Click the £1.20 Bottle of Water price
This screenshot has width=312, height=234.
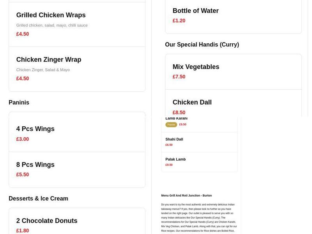(x=179, y=21)
